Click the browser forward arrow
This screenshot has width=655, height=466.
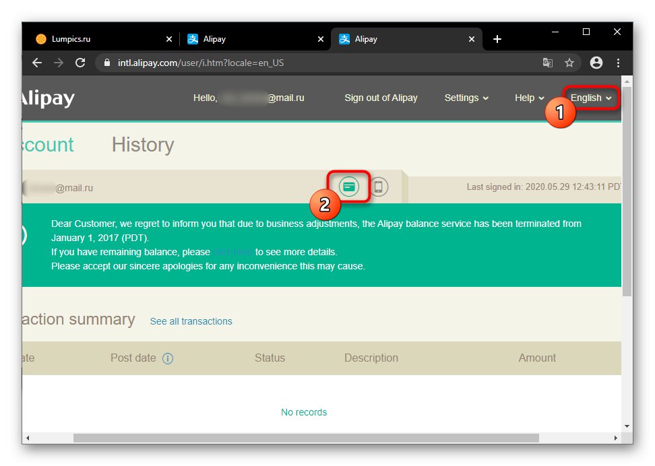coord(59,63)
